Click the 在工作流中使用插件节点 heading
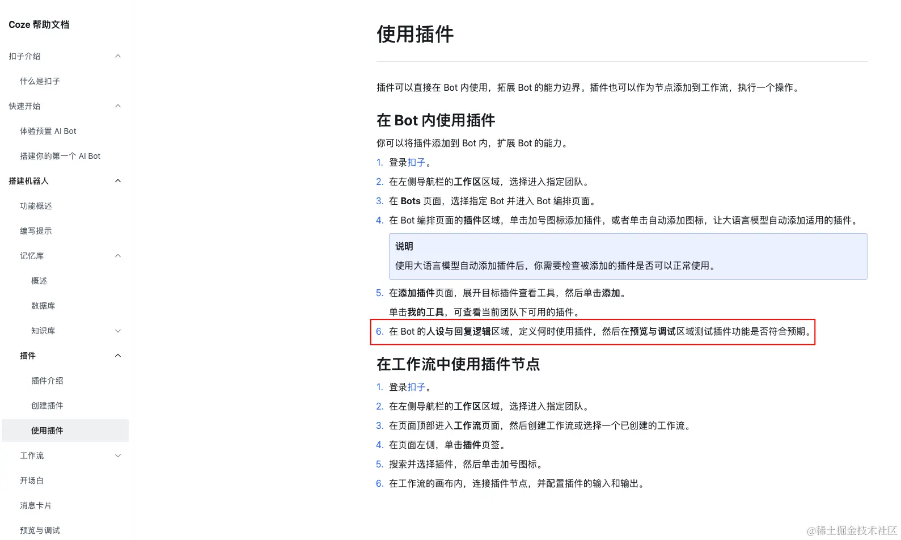Viewport: 901px width, 540px height. click(458, 364)
